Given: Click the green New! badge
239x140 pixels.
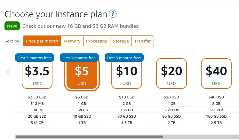Looking at the screenshot, I should pos(12,26).
